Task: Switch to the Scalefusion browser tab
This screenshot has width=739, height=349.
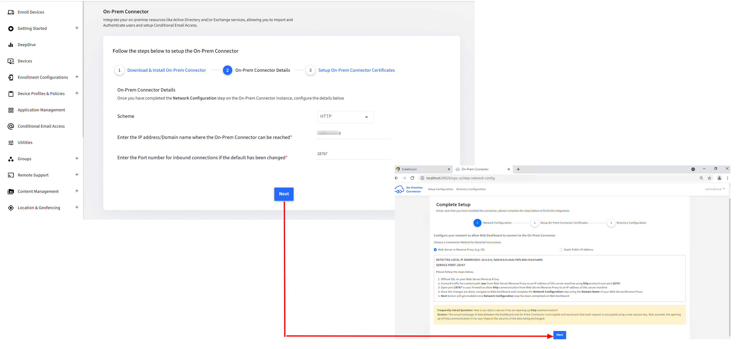Action: coord(423,169)
